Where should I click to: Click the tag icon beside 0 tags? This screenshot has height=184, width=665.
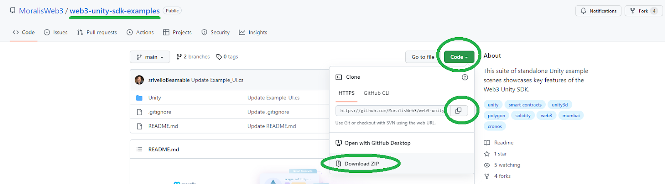pos(219,57)
